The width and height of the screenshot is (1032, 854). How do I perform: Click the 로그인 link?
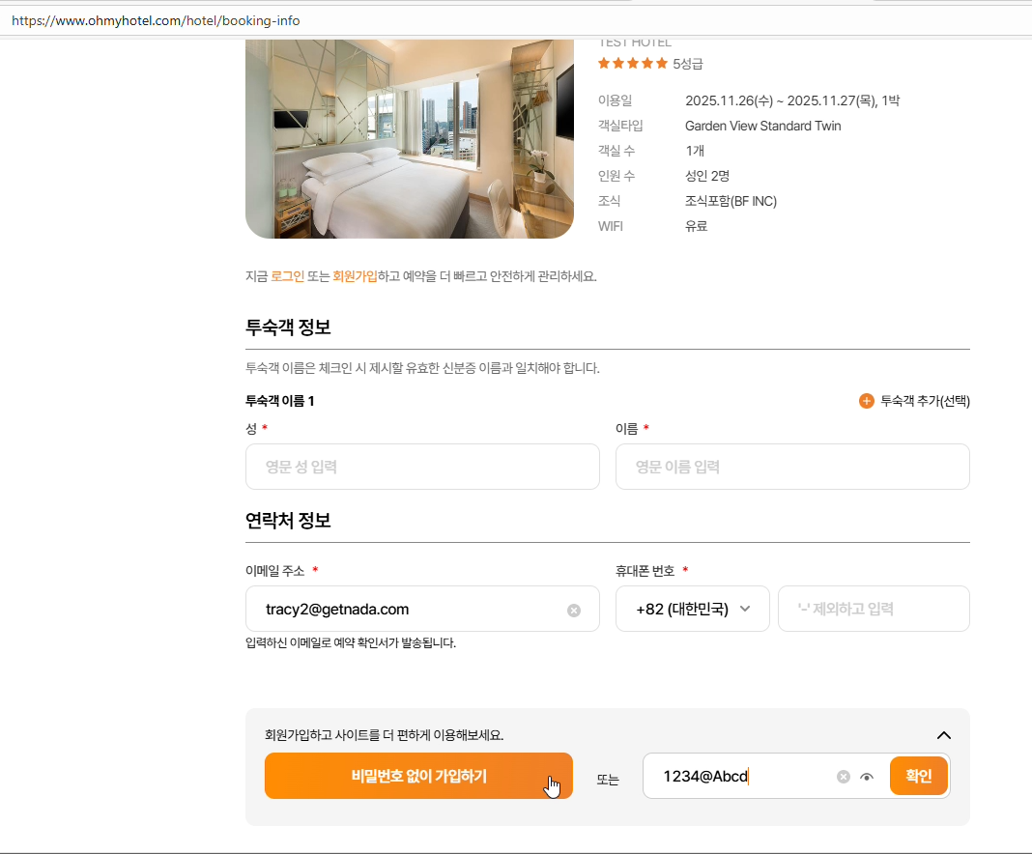coord(287,276)
